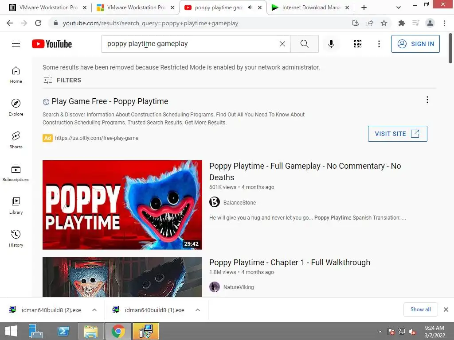
Task: Close the downloads bar
Action: click(446, 309)
